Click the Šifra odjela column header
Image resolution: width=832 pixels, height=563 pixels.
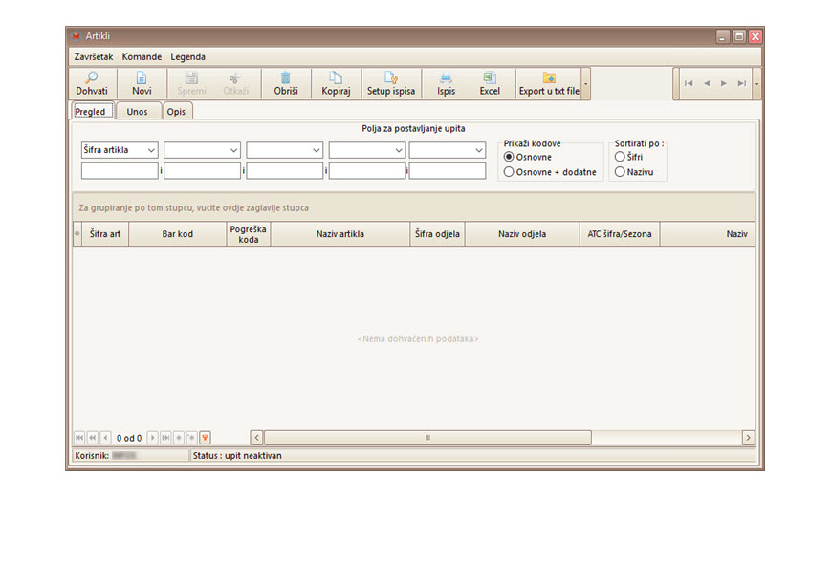point(437,234)
